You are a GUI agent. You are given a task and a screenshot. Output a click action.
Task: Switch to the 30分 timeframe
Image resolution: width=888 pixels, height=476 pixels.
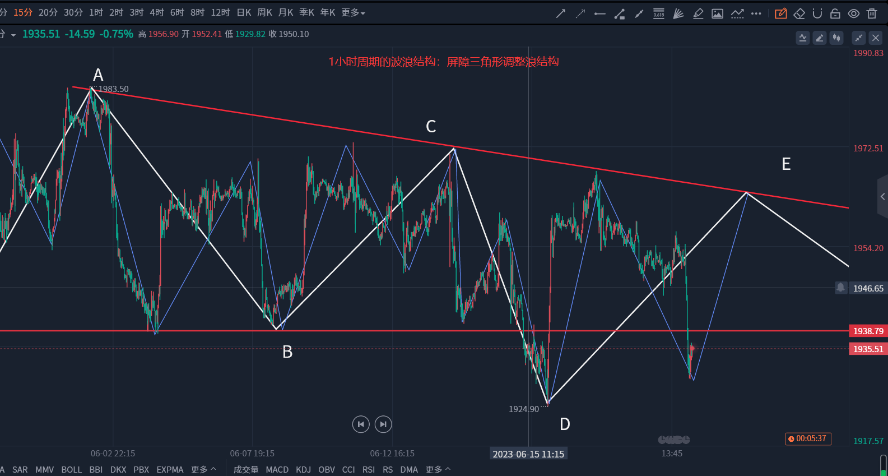[x=73, y=12]
